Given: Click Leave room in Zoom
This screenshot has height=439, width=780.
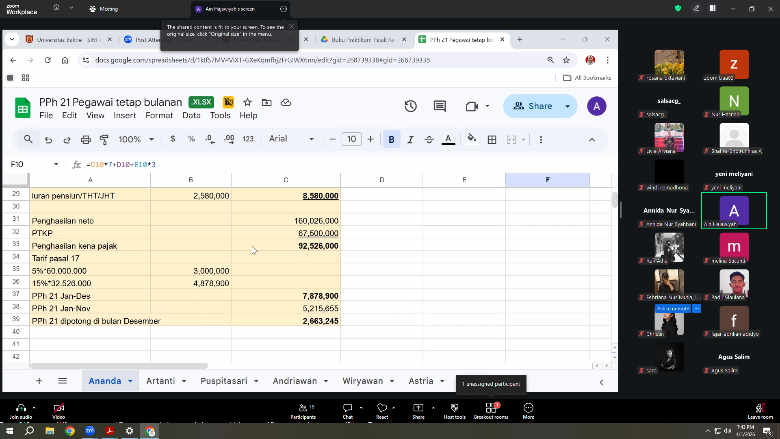Looking at the screenshot, I should tap(760, 411).
